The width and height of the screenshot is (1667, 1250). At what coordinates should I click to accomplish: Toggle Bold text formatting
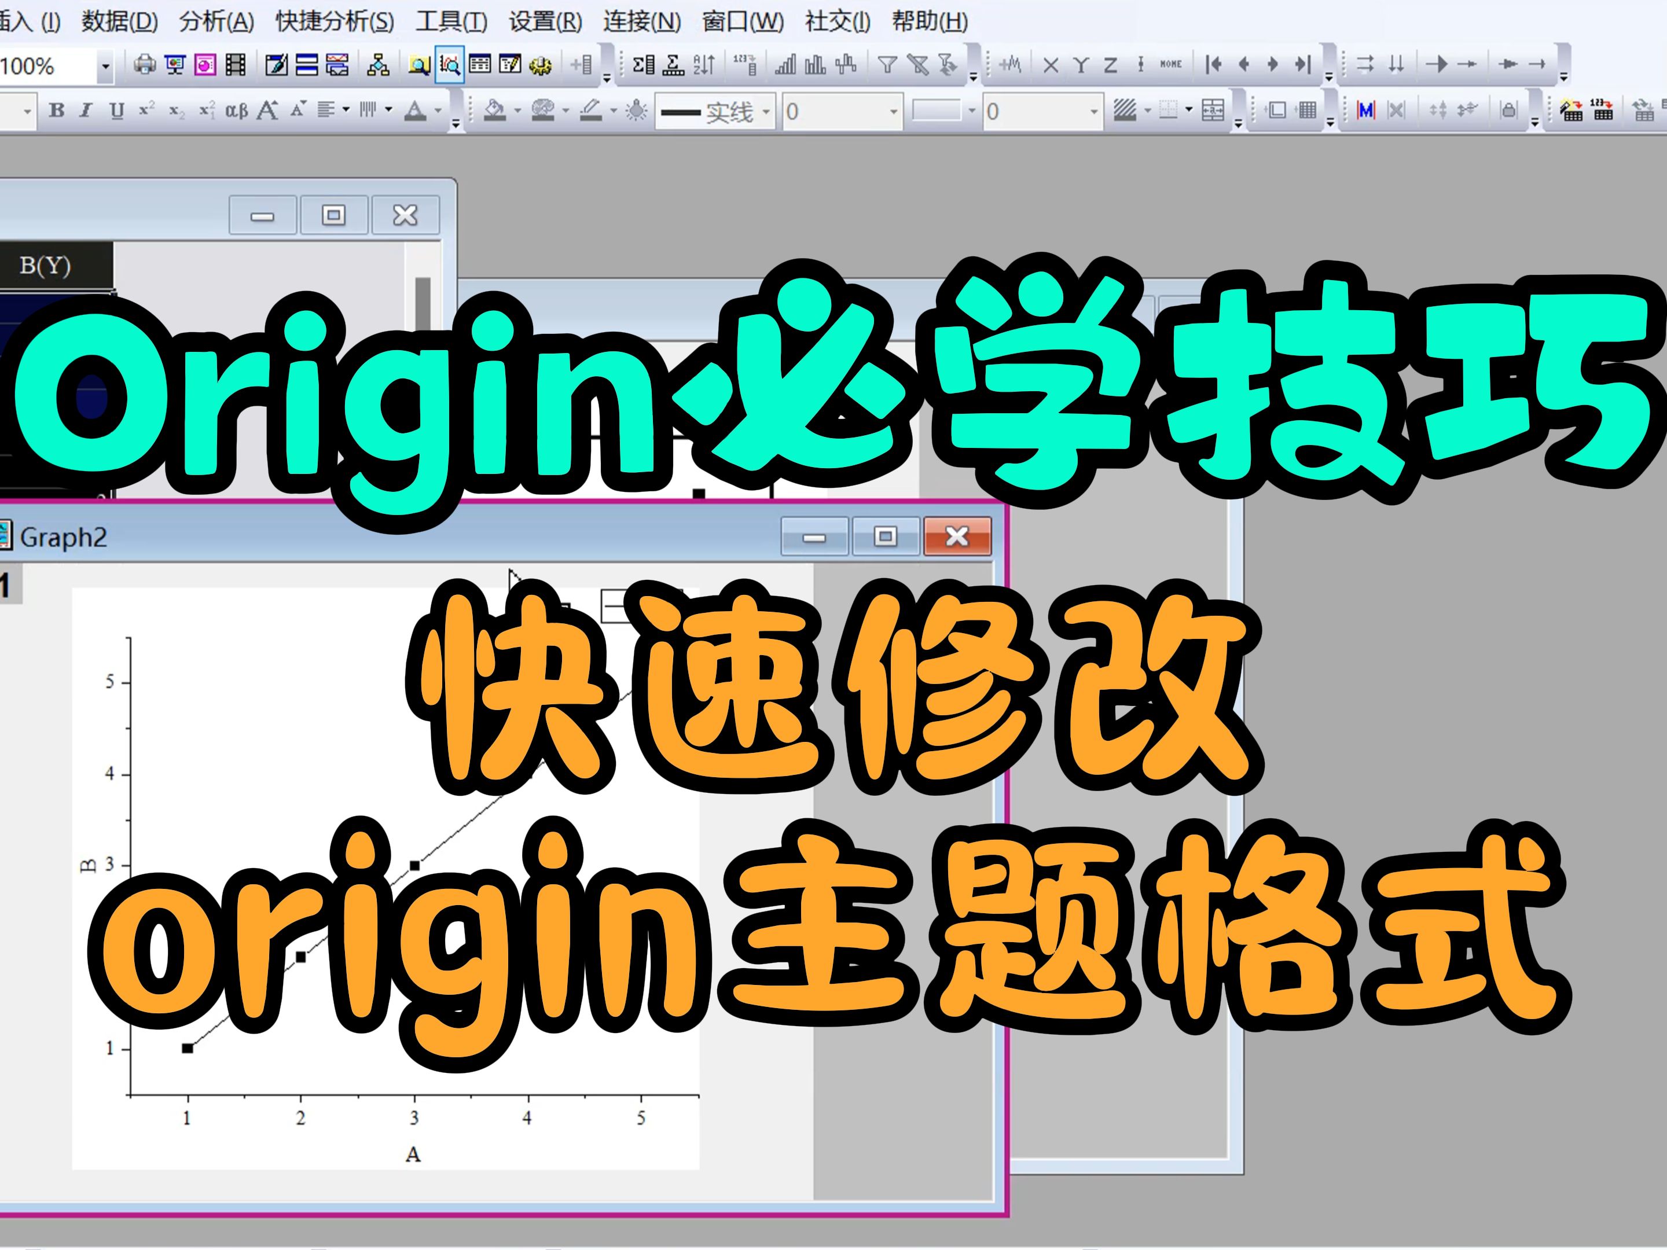point(57,111)
